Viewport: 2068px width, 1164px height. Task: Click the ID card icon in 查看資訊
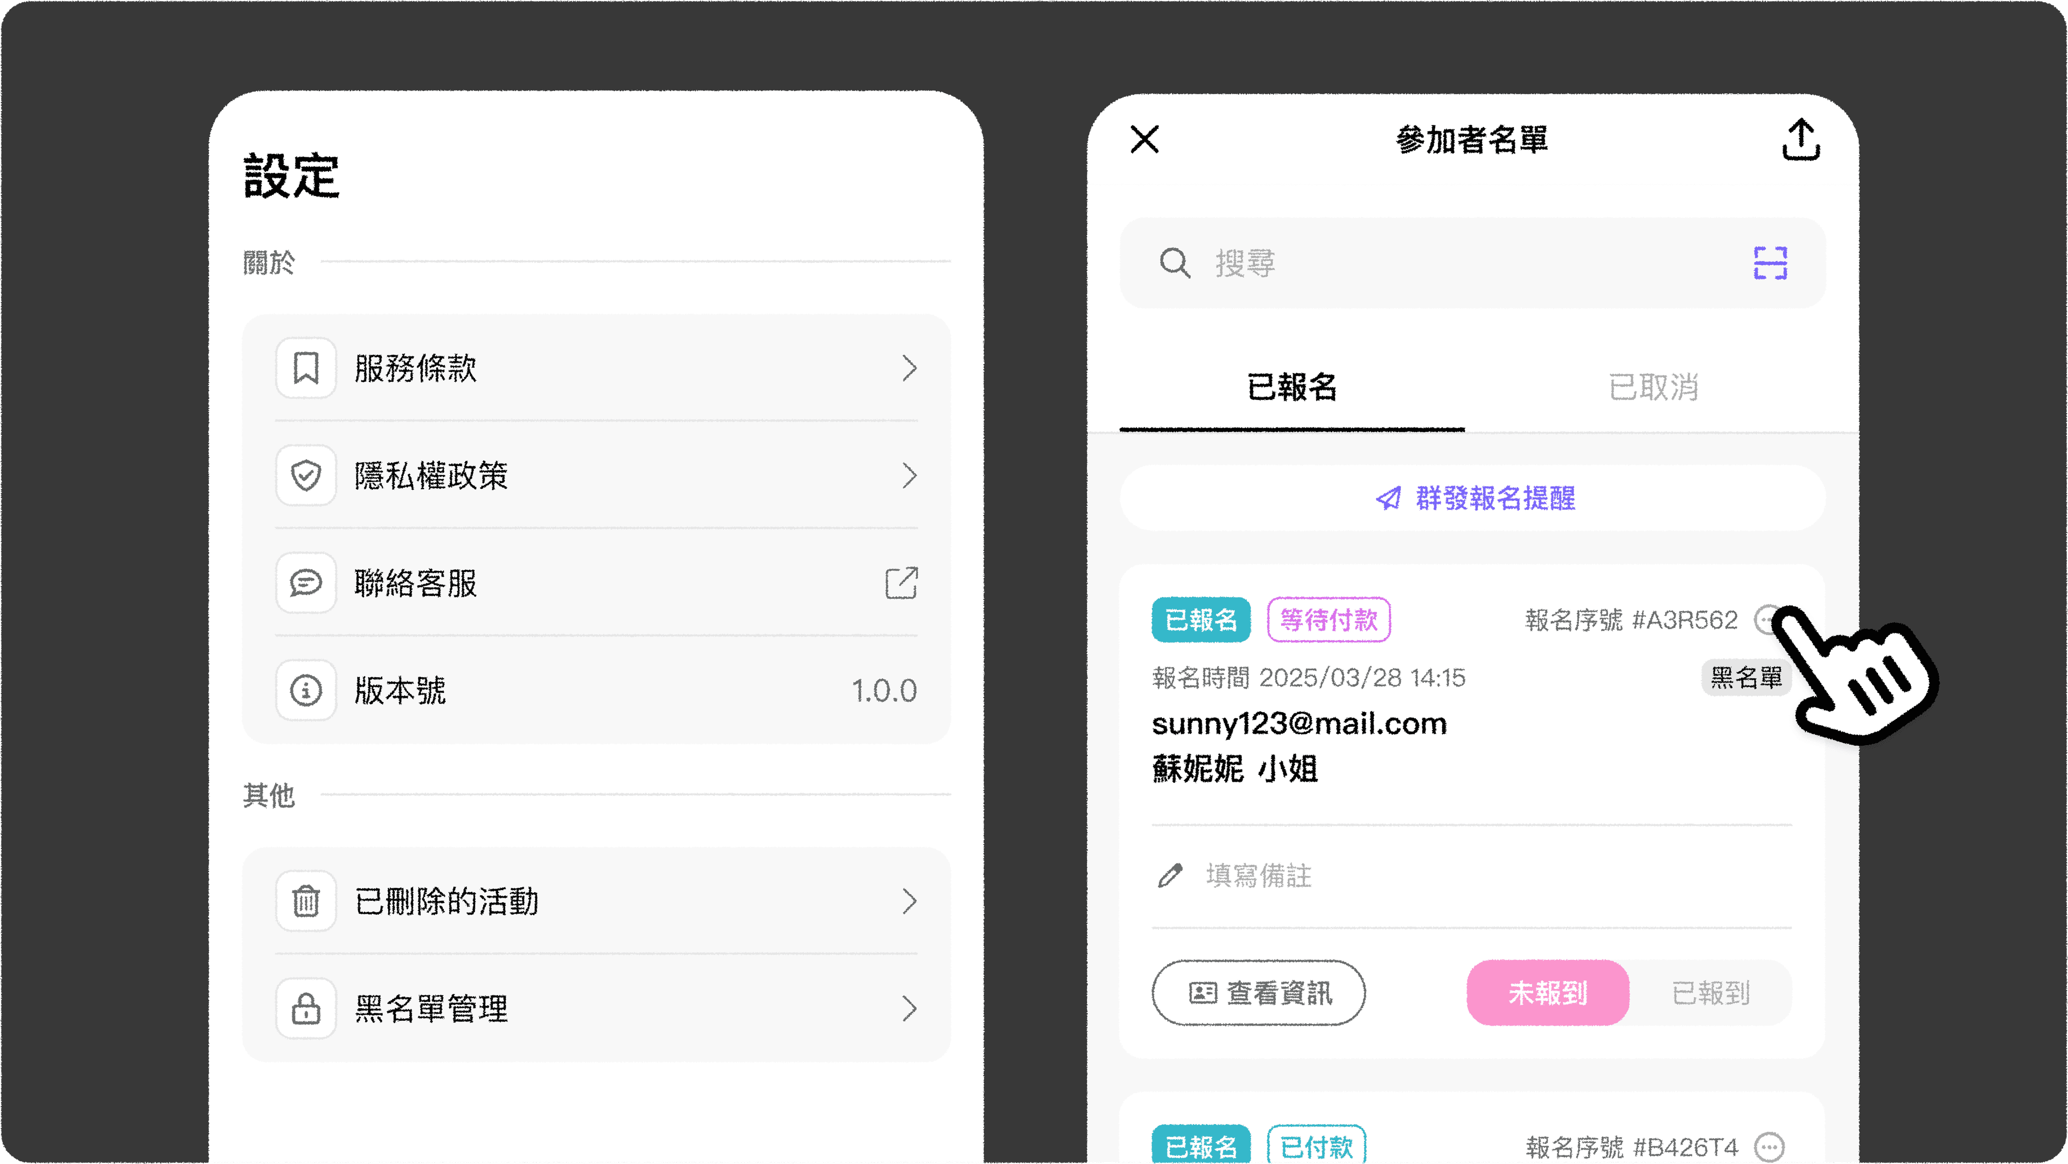point(1203,993)
